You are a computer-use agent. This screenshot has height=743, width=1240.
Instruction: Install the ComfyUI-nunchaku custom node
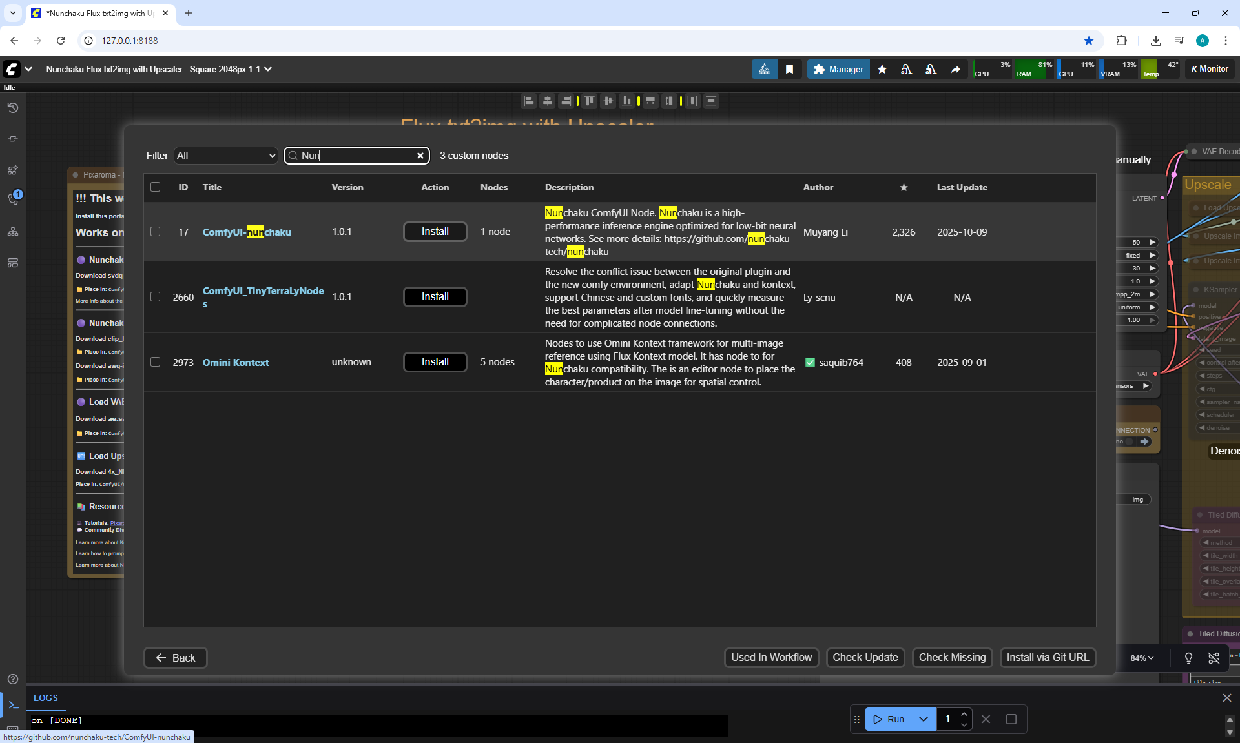435,232
